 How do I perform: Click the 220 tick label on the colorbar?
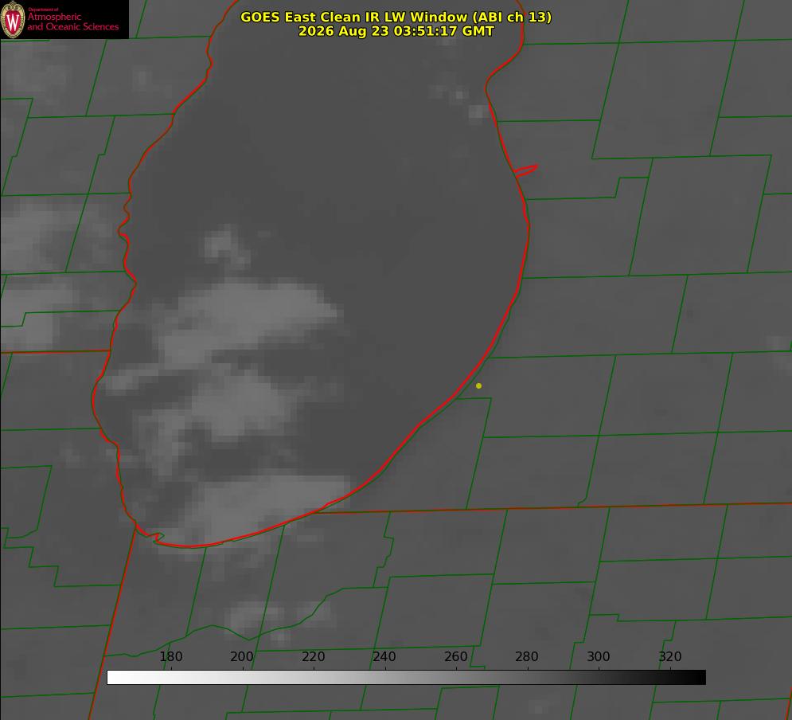(313, 656)
